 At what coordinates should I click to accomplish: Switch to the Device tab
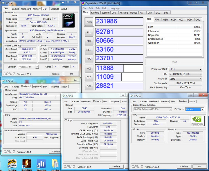click(134, 13)
